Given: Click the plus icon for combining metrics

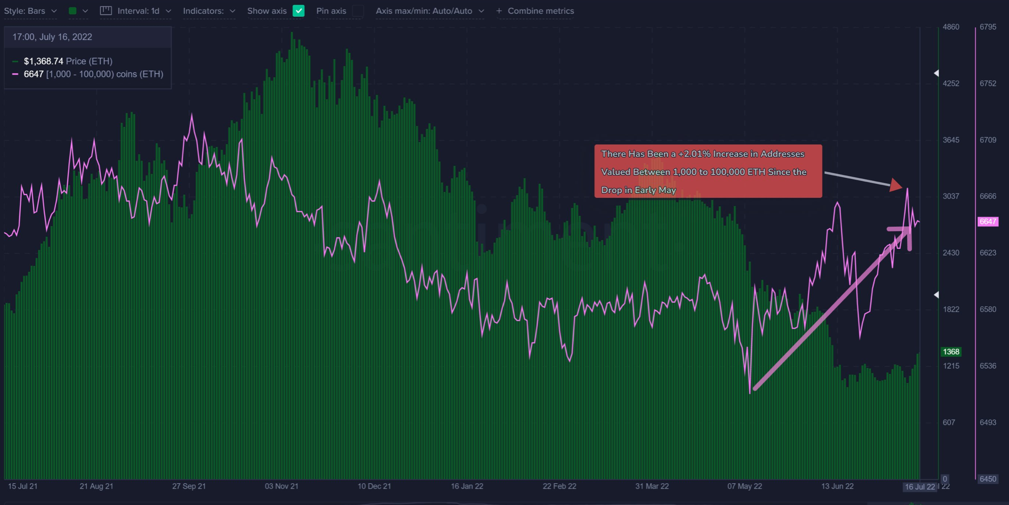Looking at the screenshot, I should [499, 11].
